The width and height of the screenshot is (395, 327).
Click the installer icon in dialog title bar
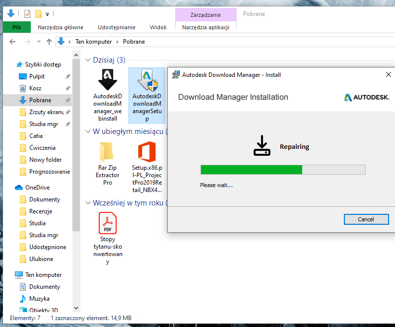point(176,74)
